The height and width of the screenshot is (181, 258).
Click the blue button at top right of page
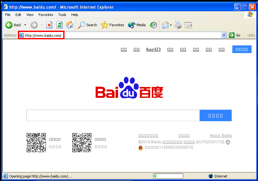click(242, 49)
